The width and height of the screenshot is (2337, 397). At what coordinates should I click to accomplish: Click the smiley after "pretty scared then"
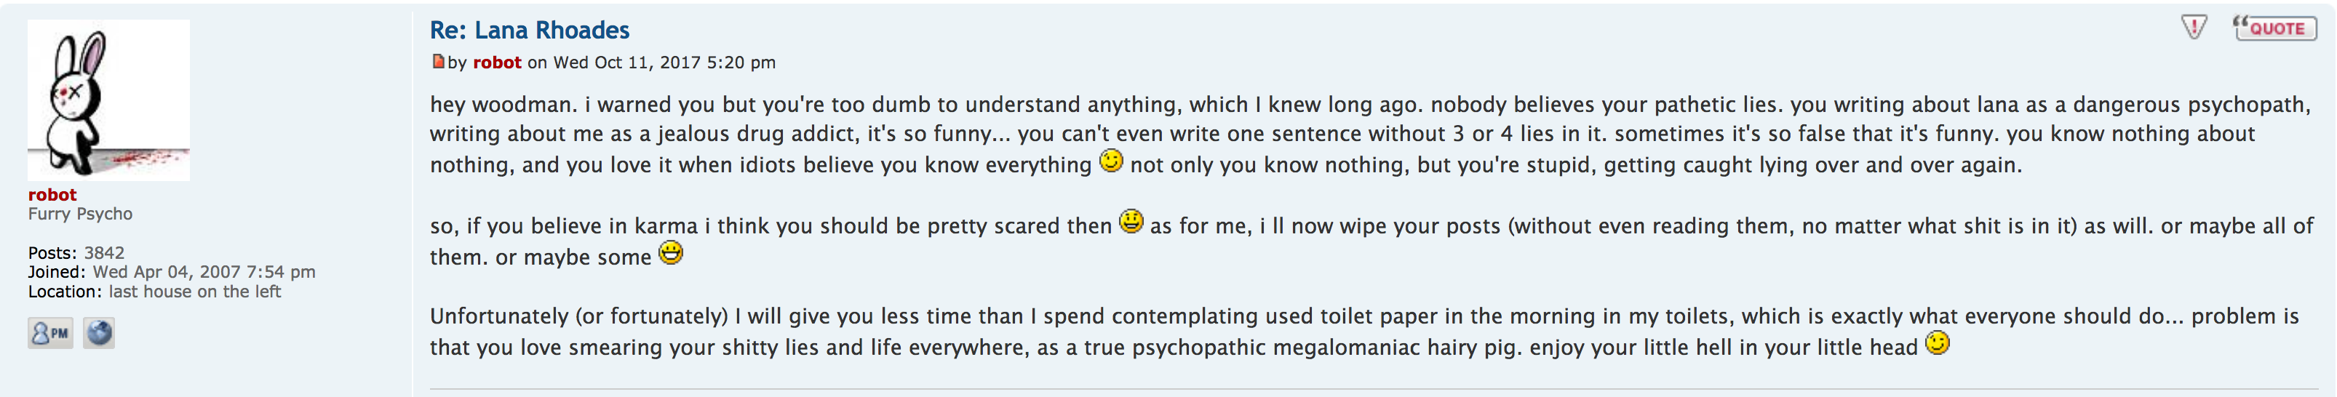(x=1131, y=222)
